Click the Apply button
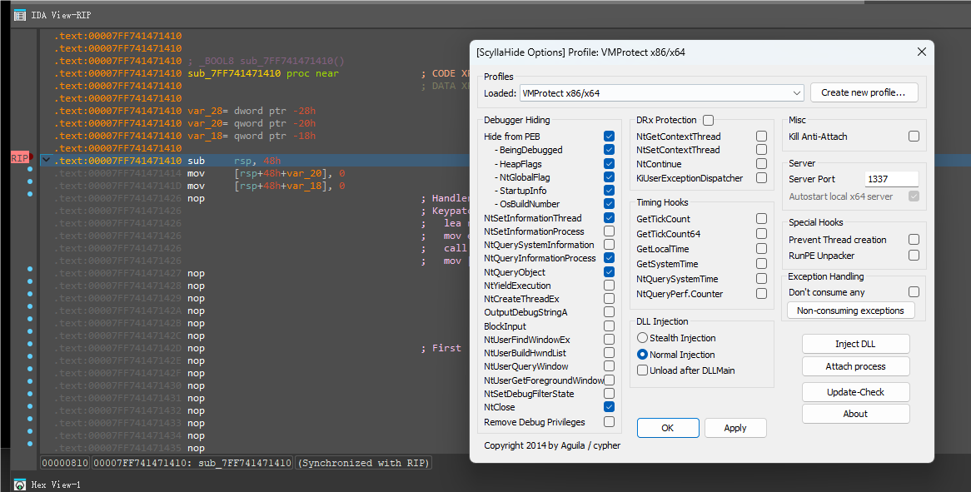Viewport: 971px width, 492px height. click(x=735, y=428)
